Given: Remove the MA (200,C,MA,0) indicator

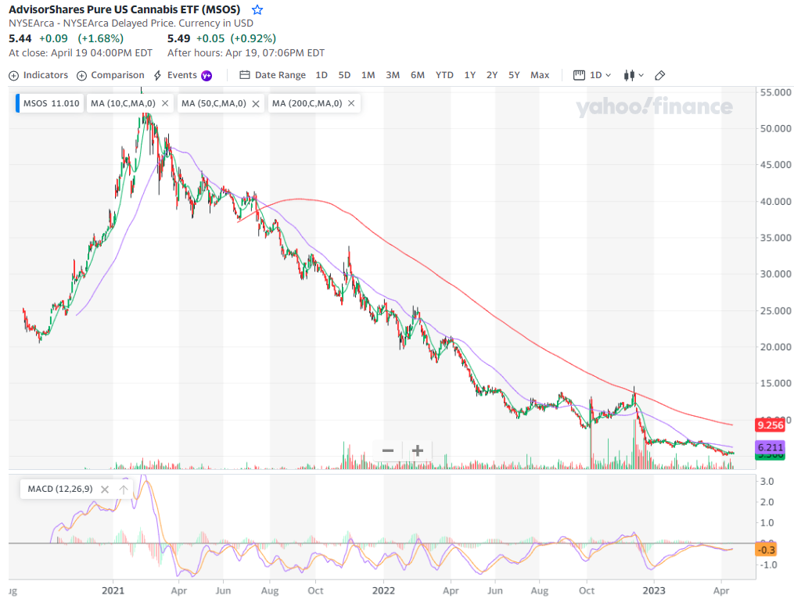Looking at the screenshot, I should click(x=351, y=103).
